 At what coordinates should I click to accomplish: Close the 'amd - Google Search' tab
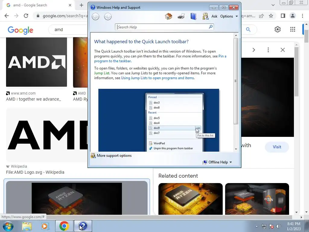[x=70, y=5]
